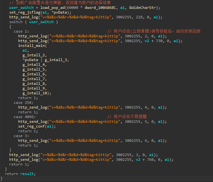Click *pvData in the install_main arguments

coord(30,60)
